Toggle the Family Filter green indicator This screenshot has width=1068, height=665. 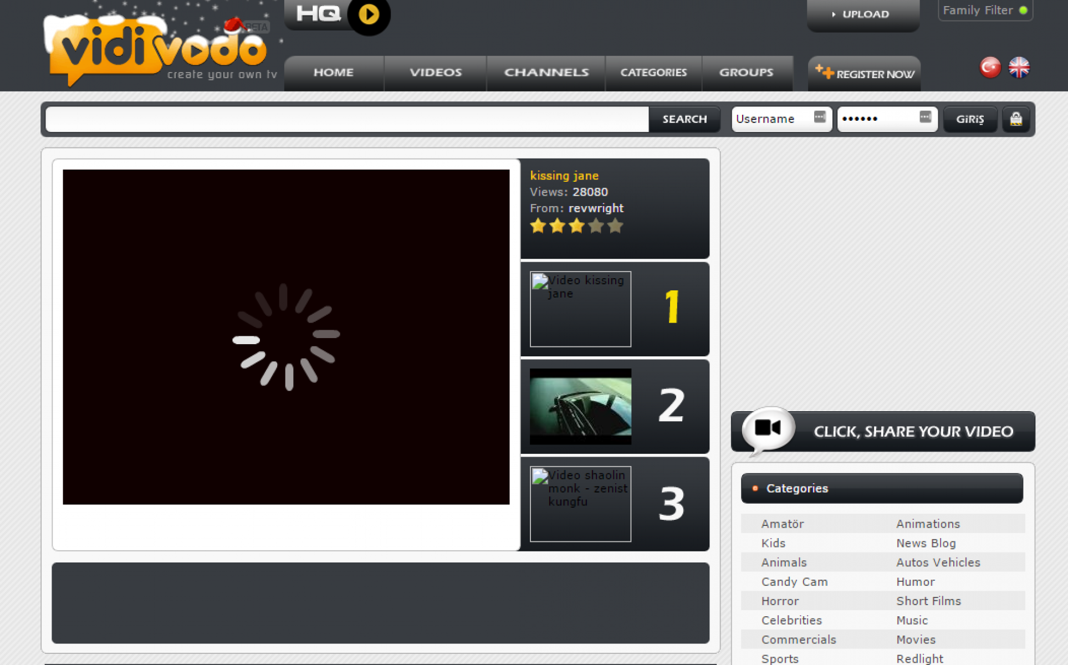(1023, 11)
